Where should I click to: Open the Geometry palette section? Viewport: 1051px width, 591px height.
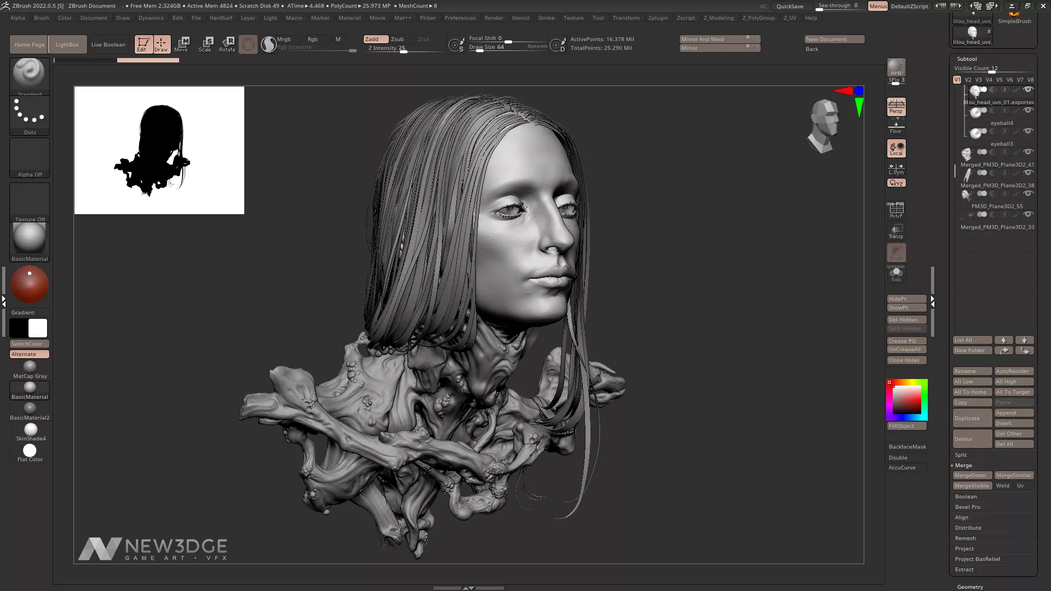970,587
